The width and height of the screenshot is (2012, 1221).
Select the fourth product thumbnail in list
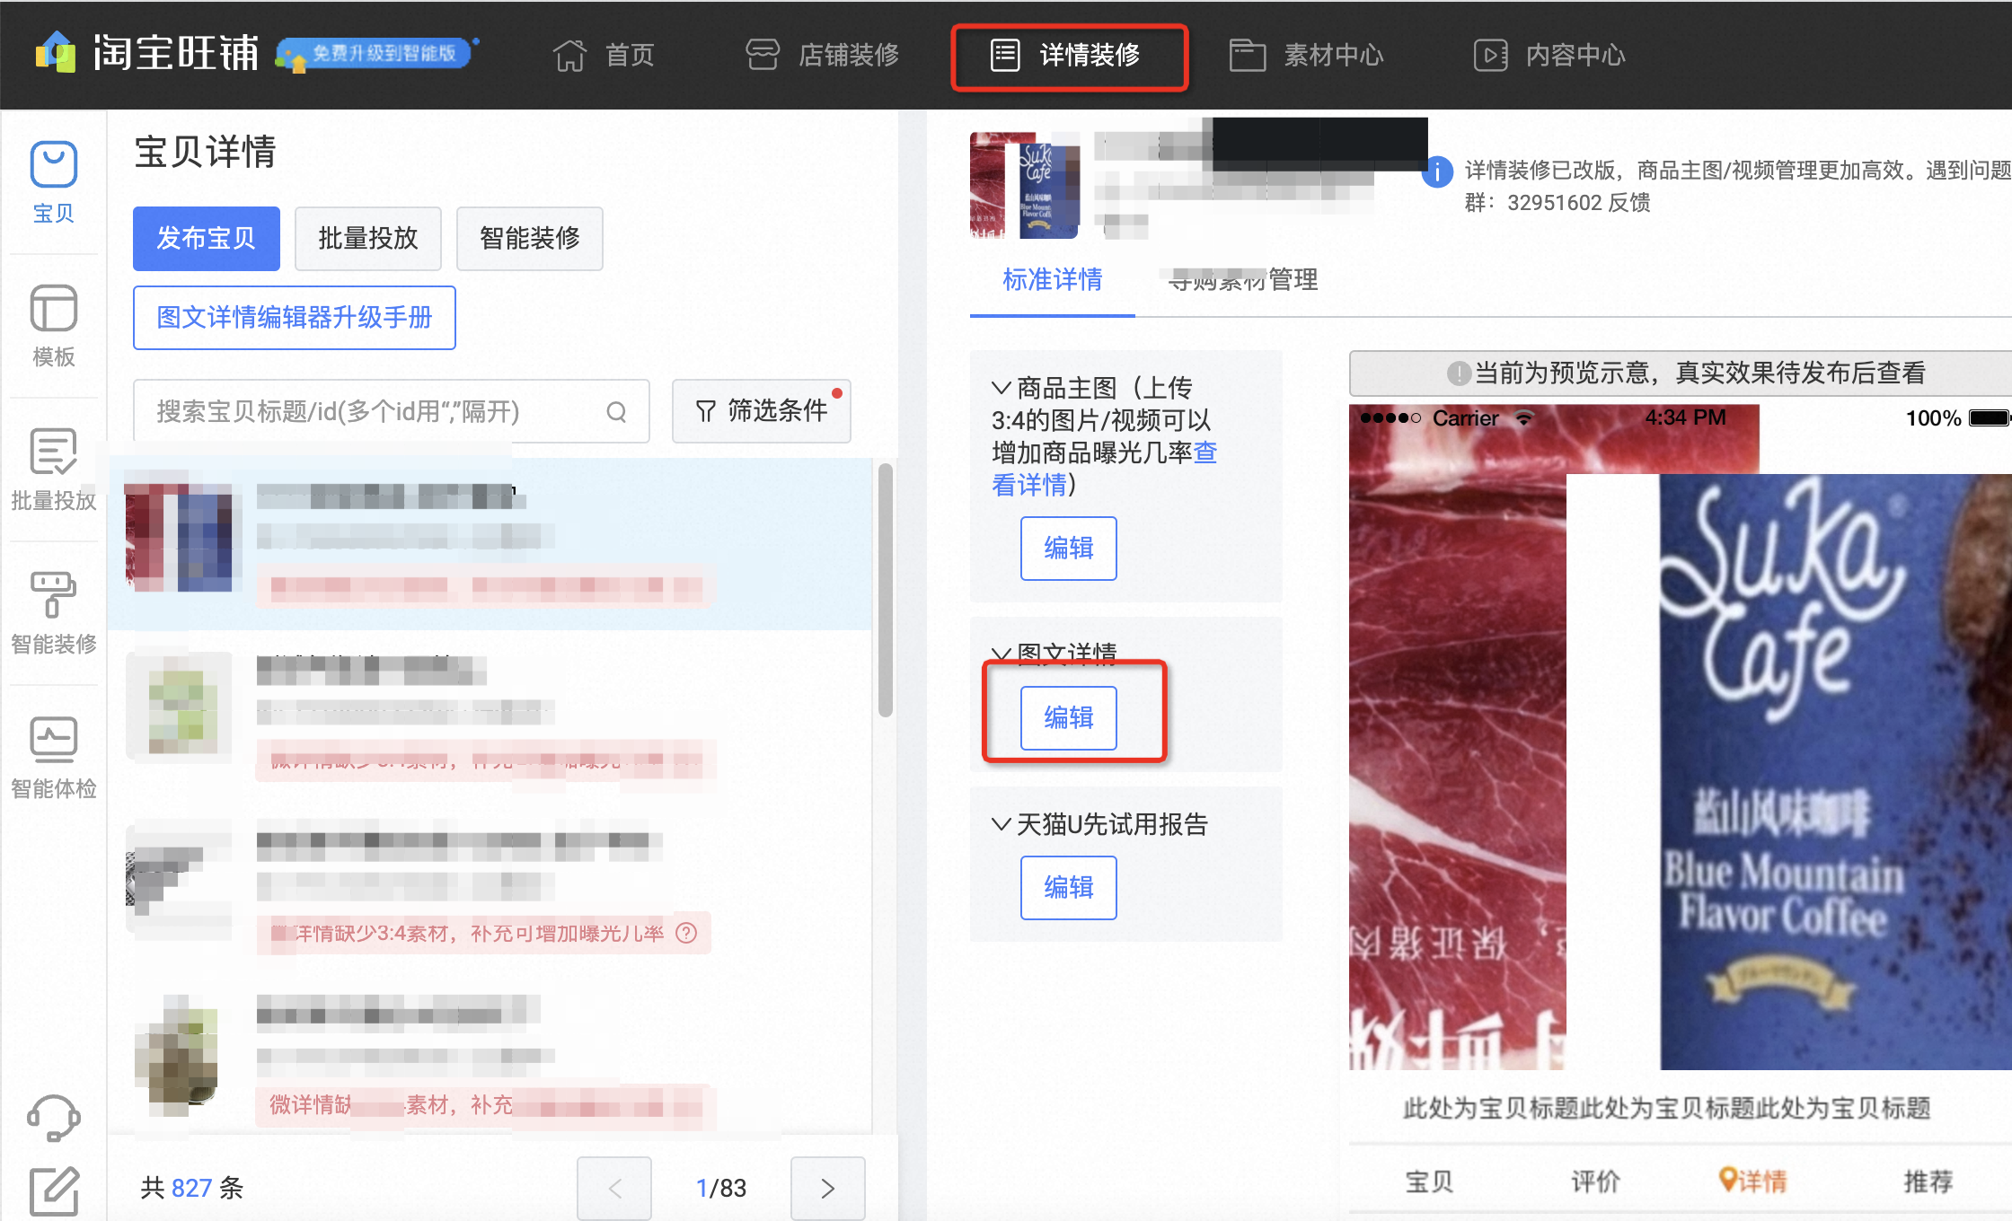pyautogui.click(x=178, y=1054)
